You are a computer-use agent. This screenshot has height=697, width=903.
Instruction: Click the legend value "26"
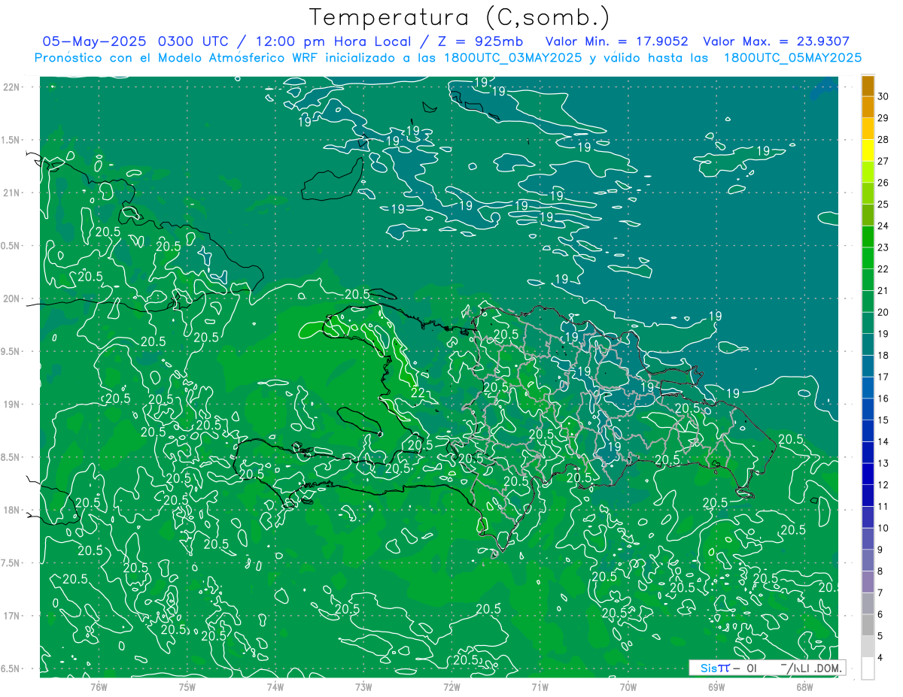point(884,183)
